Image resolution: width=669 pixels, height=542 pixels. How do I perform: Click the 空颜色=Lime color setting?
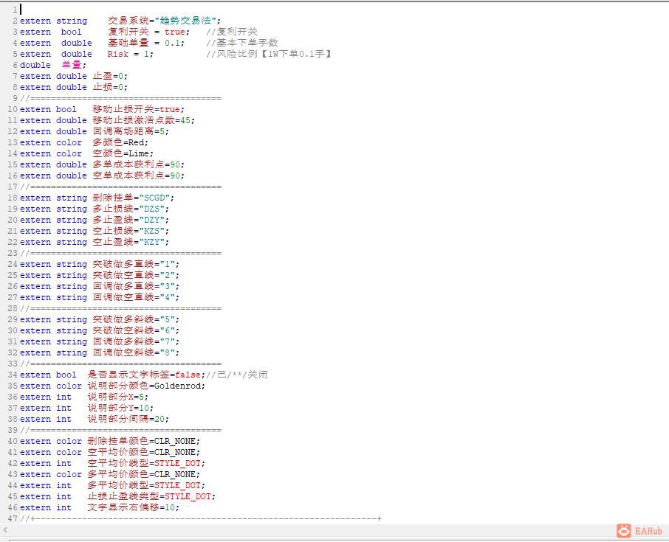click(x=86, y=153)
